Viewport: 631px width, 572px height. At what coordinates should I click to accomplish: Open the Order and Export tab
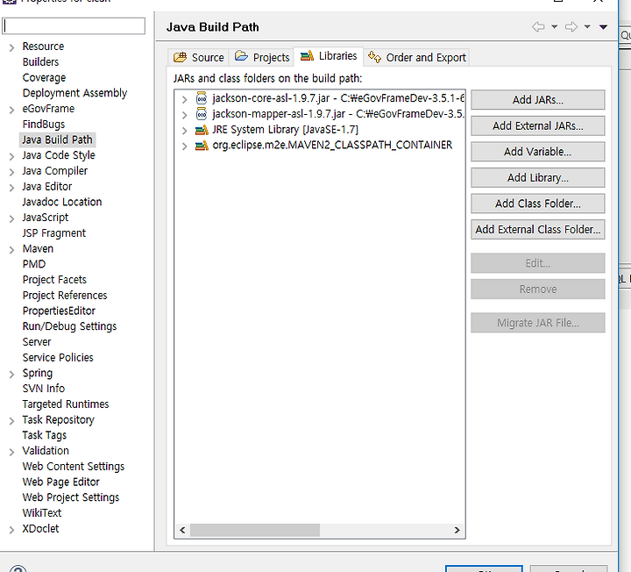pos(417,58)
